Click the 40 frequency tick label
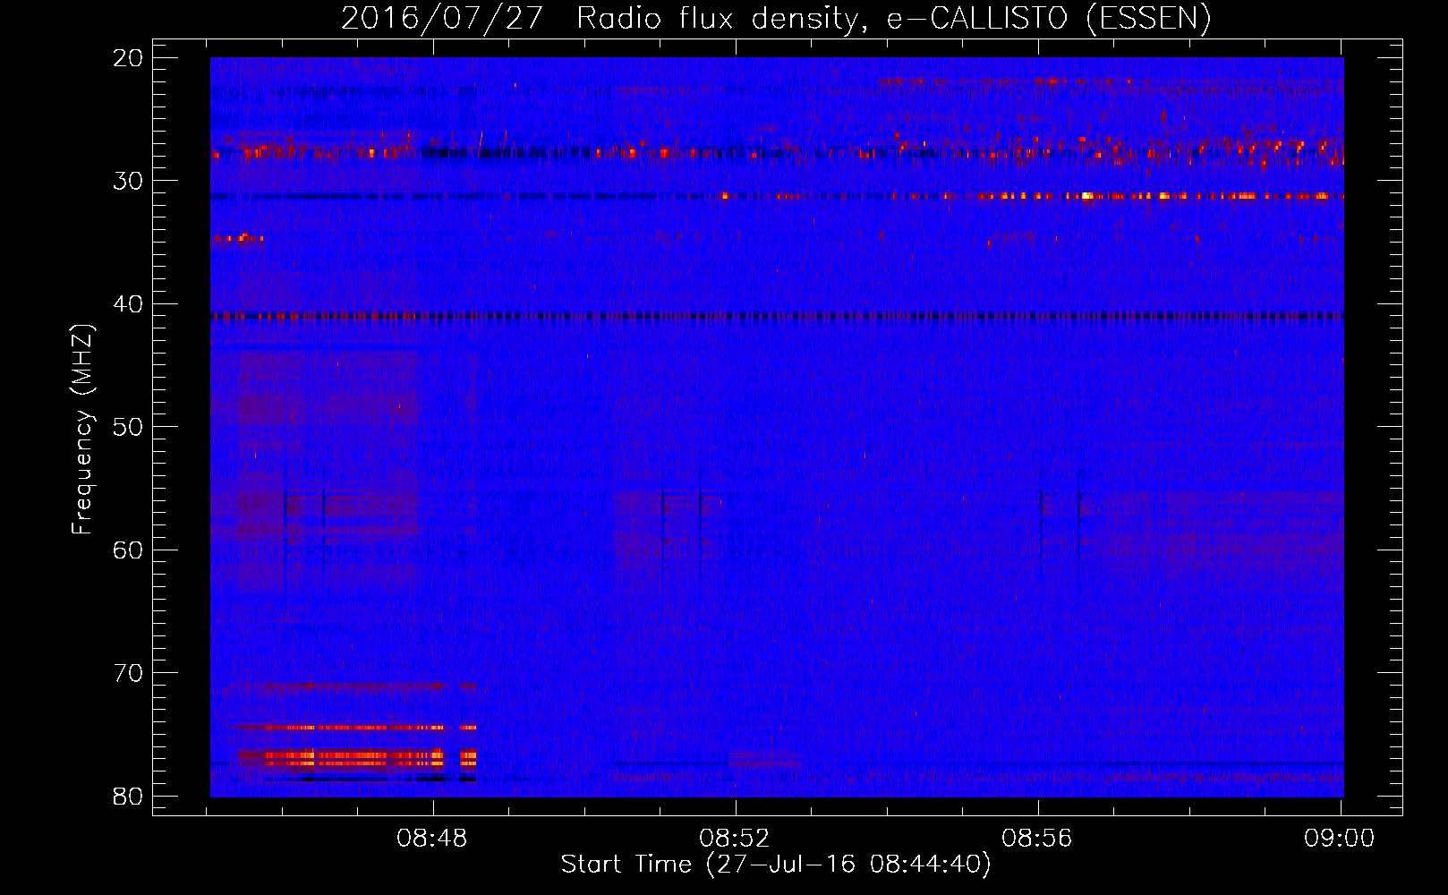The image size is (1448, 895). tap(128, 304)
